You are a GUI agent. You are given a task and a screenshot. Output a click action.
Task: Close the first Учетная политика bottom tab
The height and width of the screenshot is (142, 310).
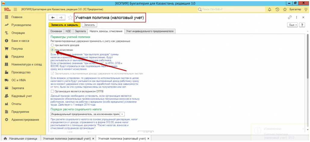(x=93, y=138)
